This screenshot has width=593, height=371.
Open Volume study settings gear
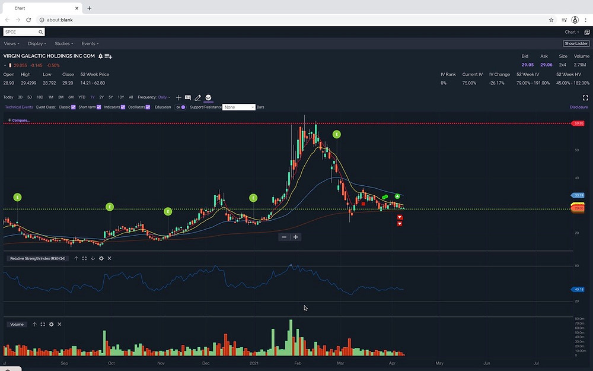click(x=51, y=324)
